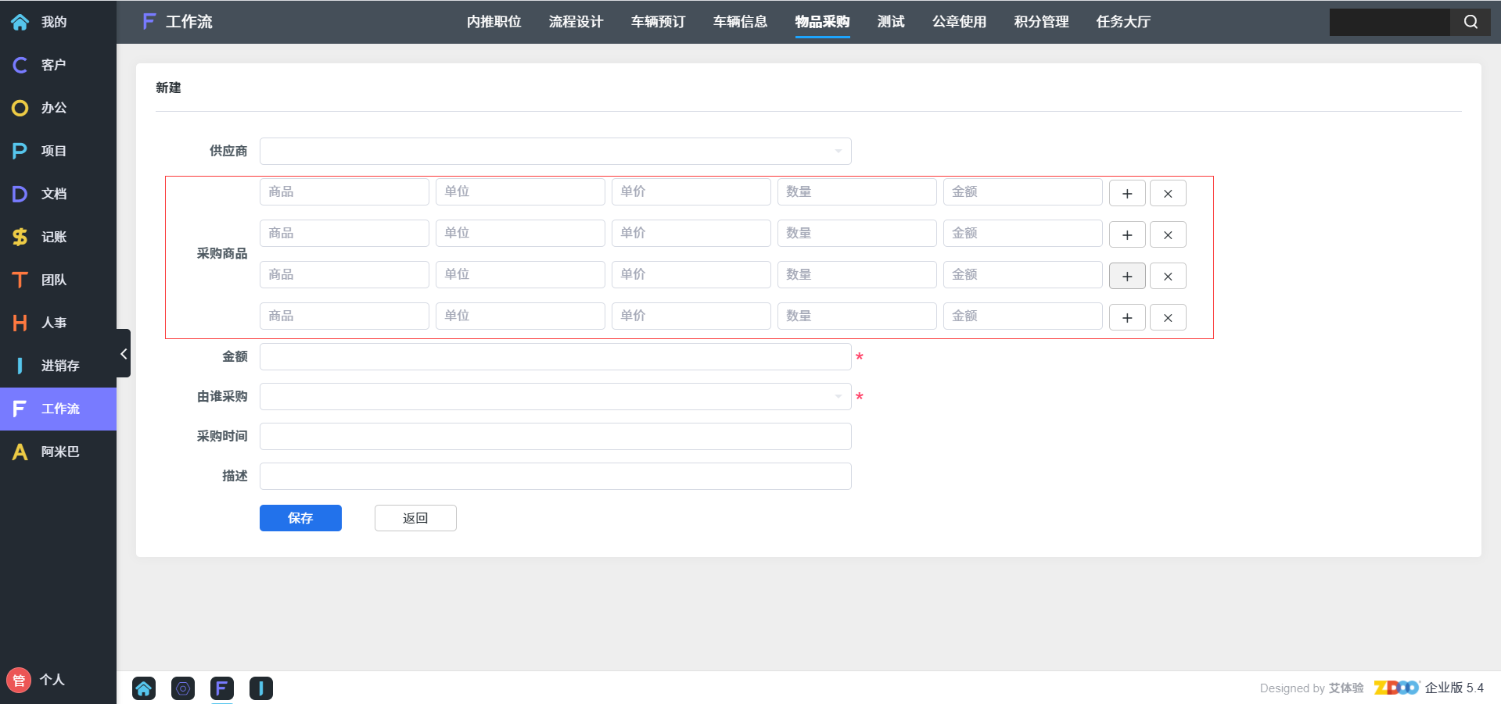Switch to the 测试 tab
Viewport: 1501px width, 704px height.
891,22
